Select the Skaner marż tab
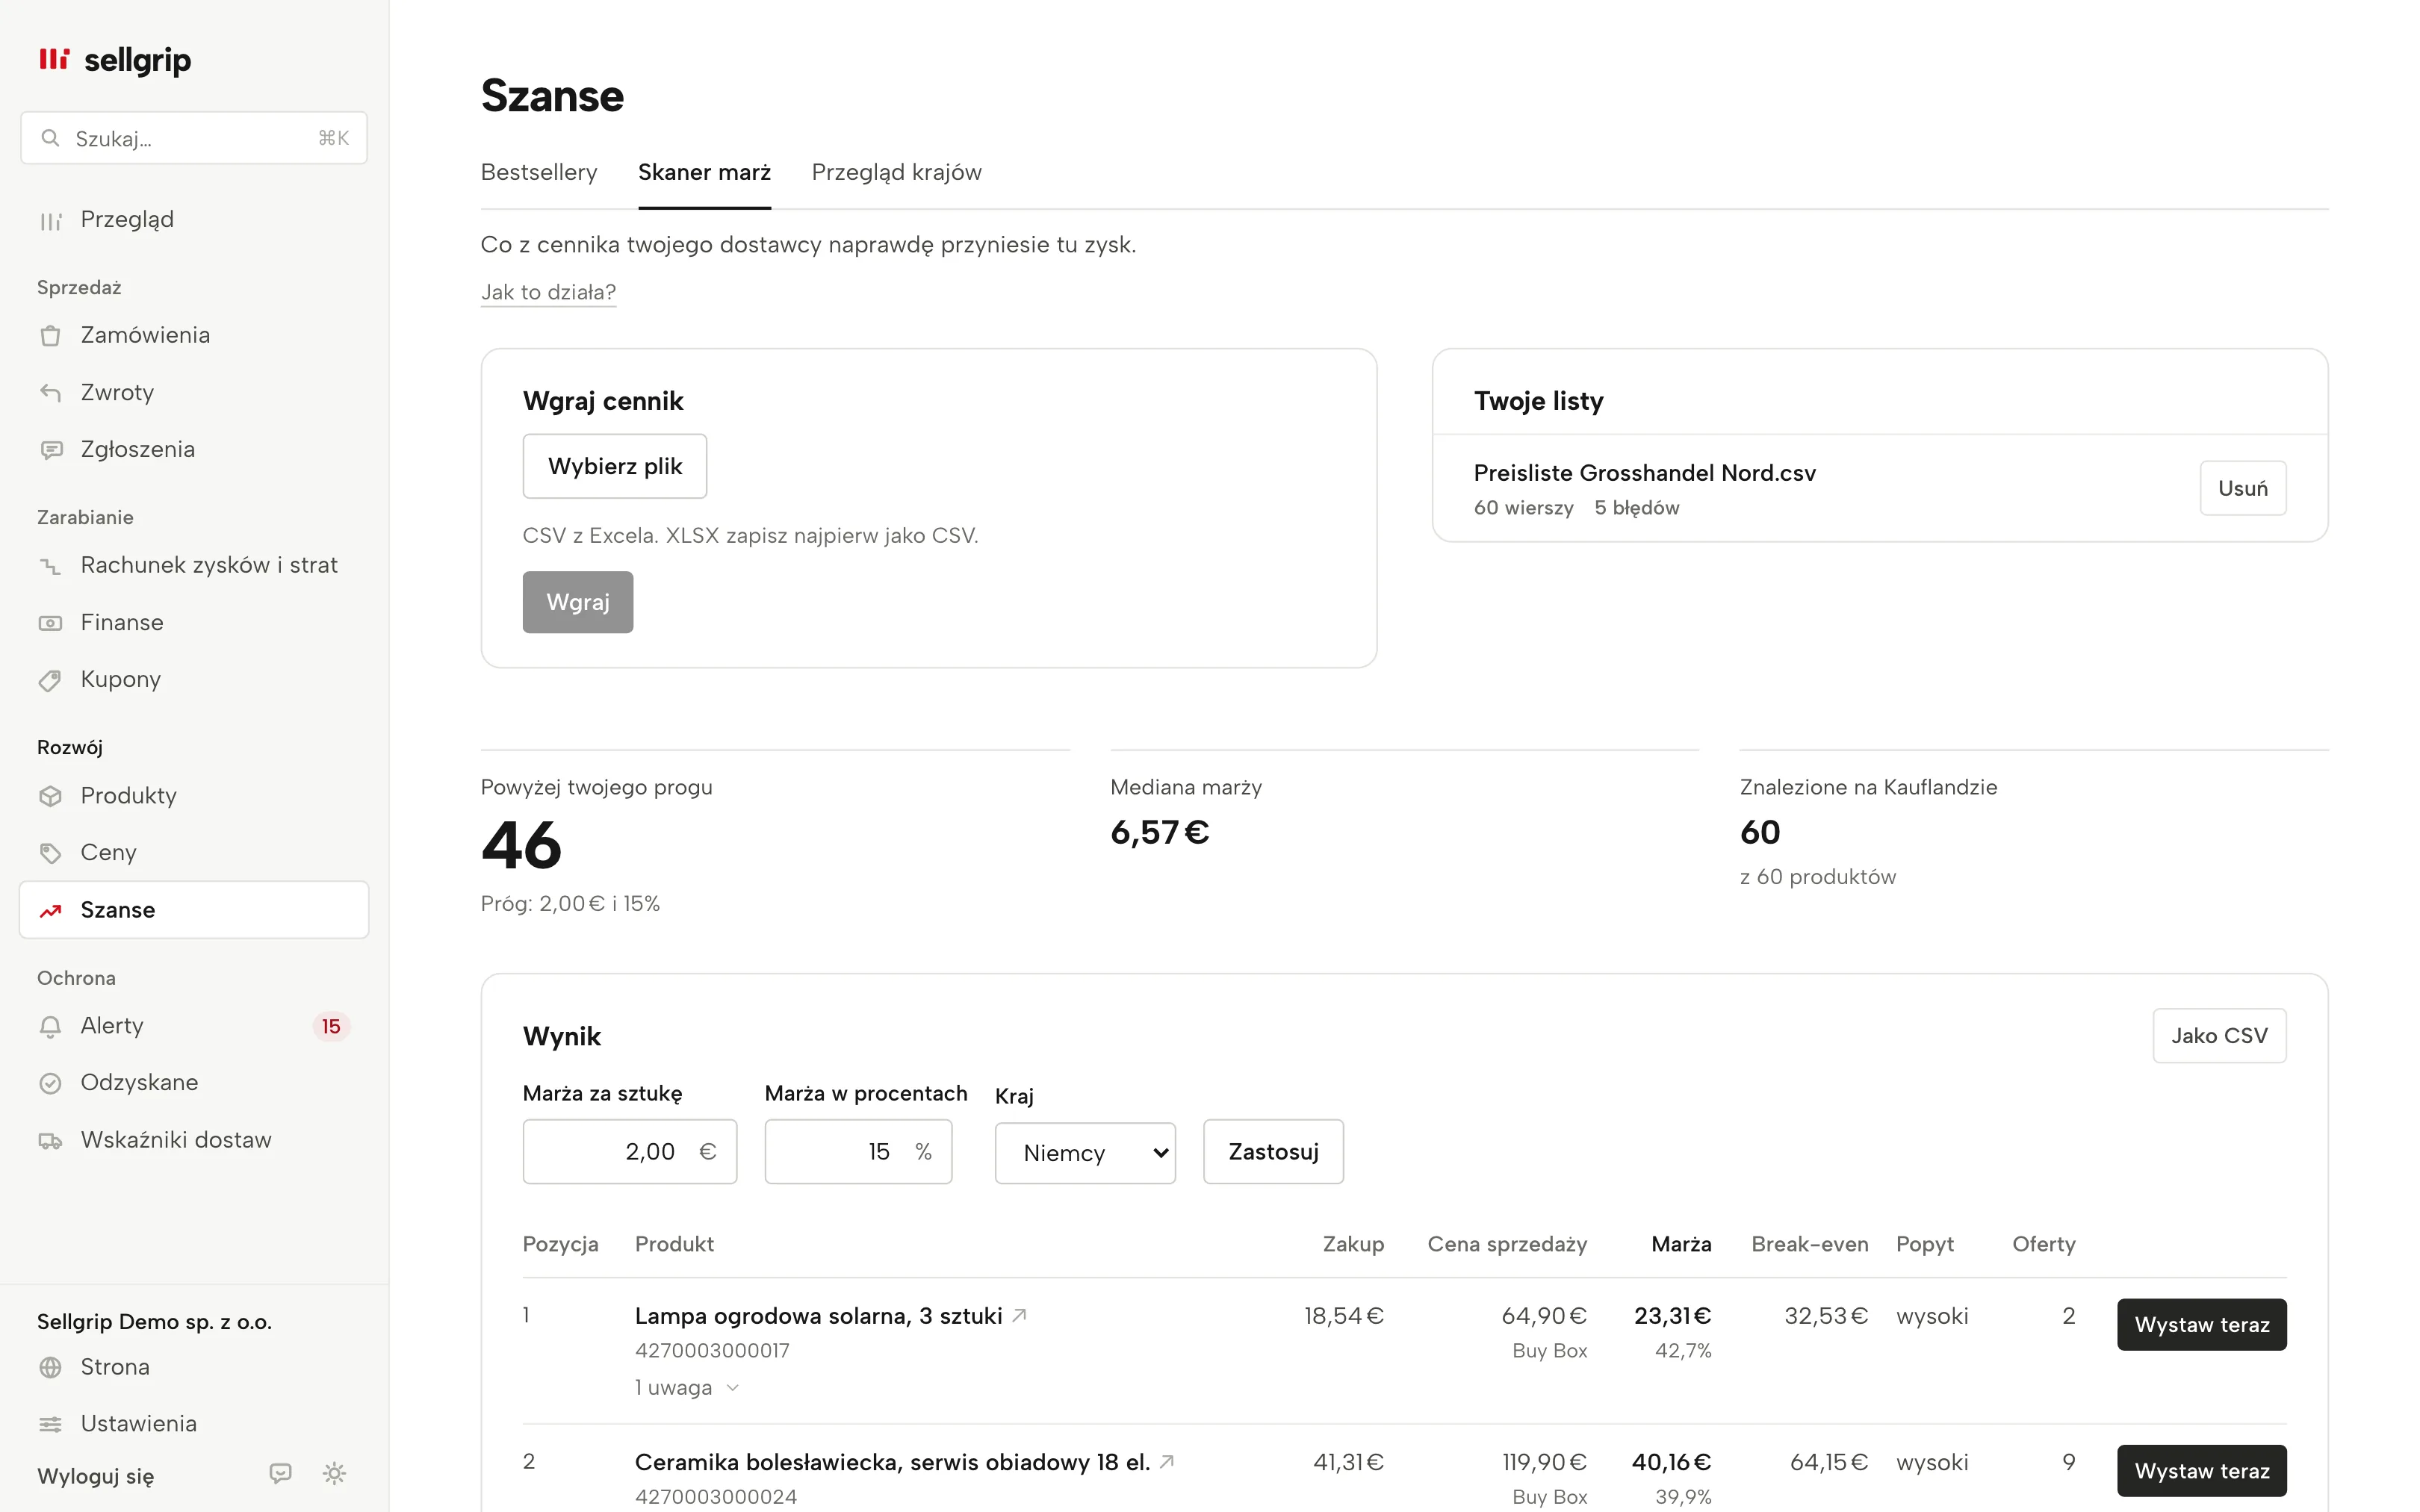 (x=704, y=172)
